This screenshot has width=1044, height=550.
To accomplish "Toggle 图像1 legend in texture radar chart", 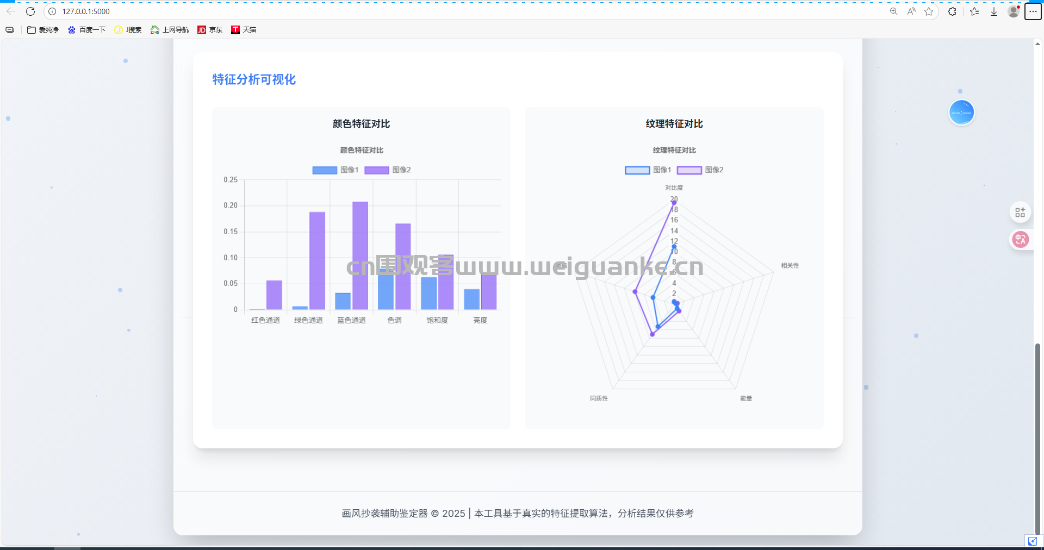I will (648, 170).
